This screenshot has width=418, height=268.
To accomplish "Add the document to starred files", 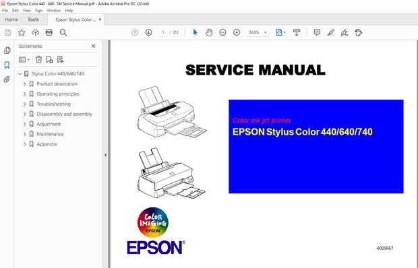I will click(22, 32).
